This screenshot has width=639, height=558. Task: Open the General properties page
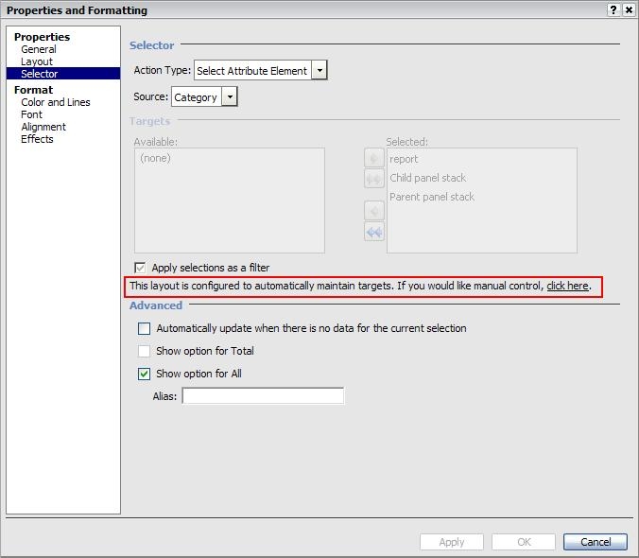[x=39, y=49]
